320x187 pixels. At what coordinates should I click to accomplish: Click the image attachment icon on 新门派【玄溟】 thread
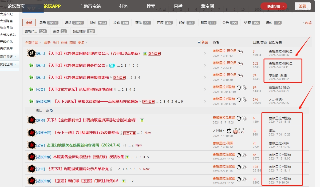(124, 181)
